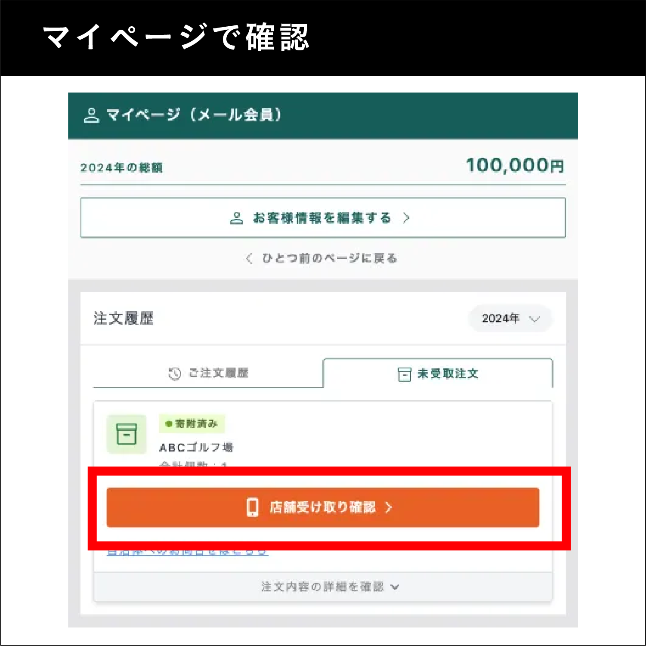
Task: Click the dropdown arrow next to 2024年
Action: point(535,319)
